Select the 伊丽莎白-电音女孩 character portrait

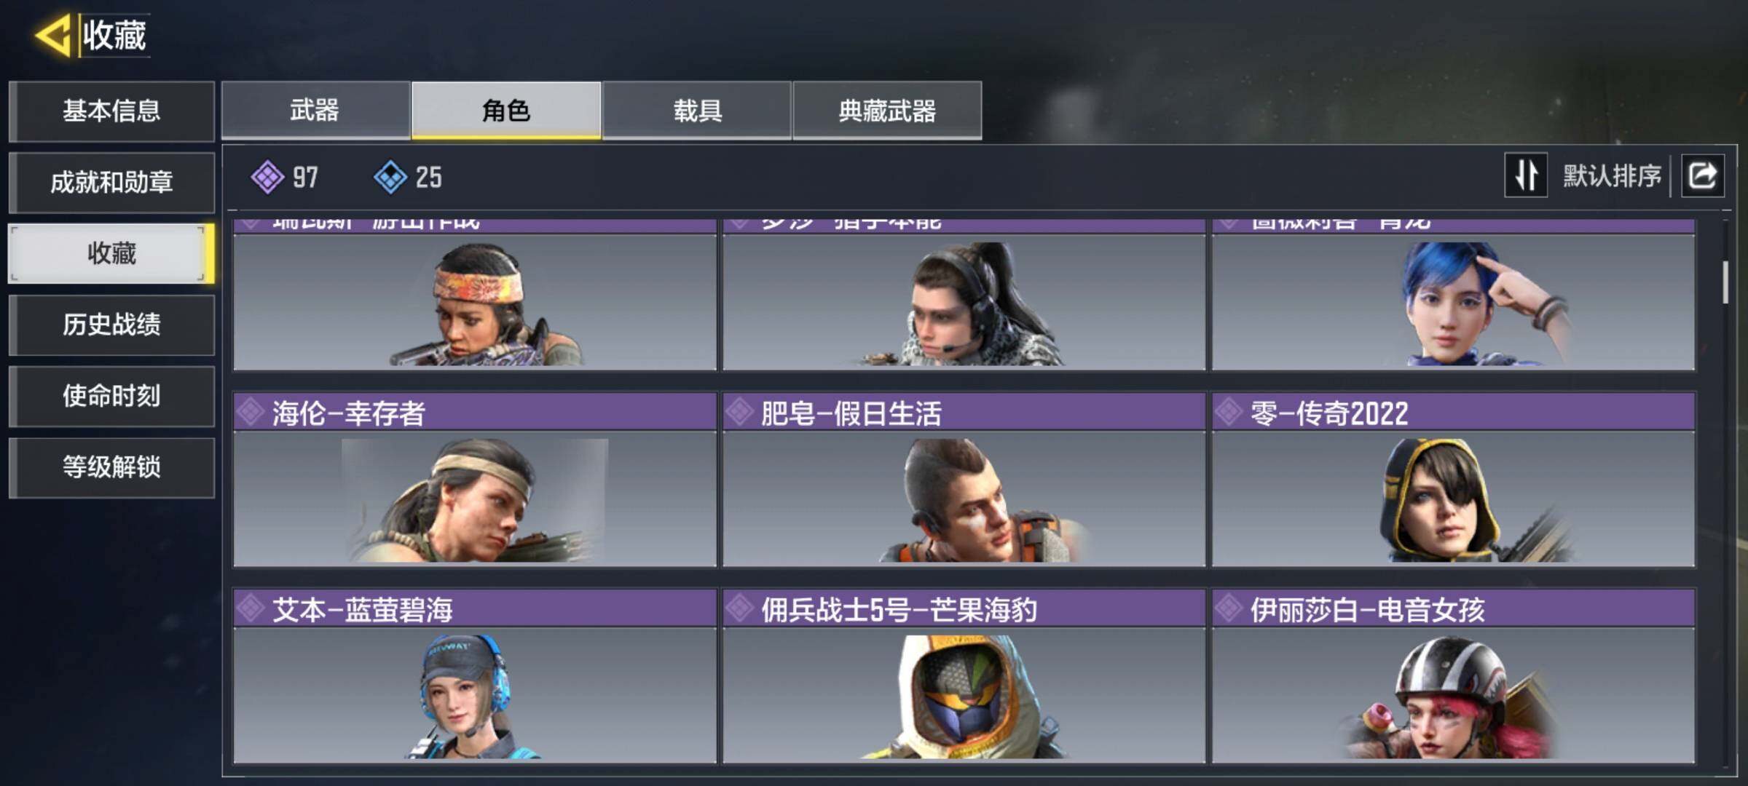click(x=1453, y=695)
